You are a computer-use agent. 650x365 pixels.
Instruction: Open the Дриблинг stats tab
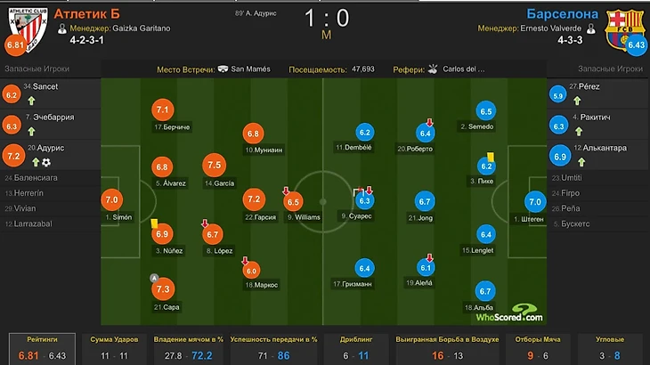click(x=355, y=348)
